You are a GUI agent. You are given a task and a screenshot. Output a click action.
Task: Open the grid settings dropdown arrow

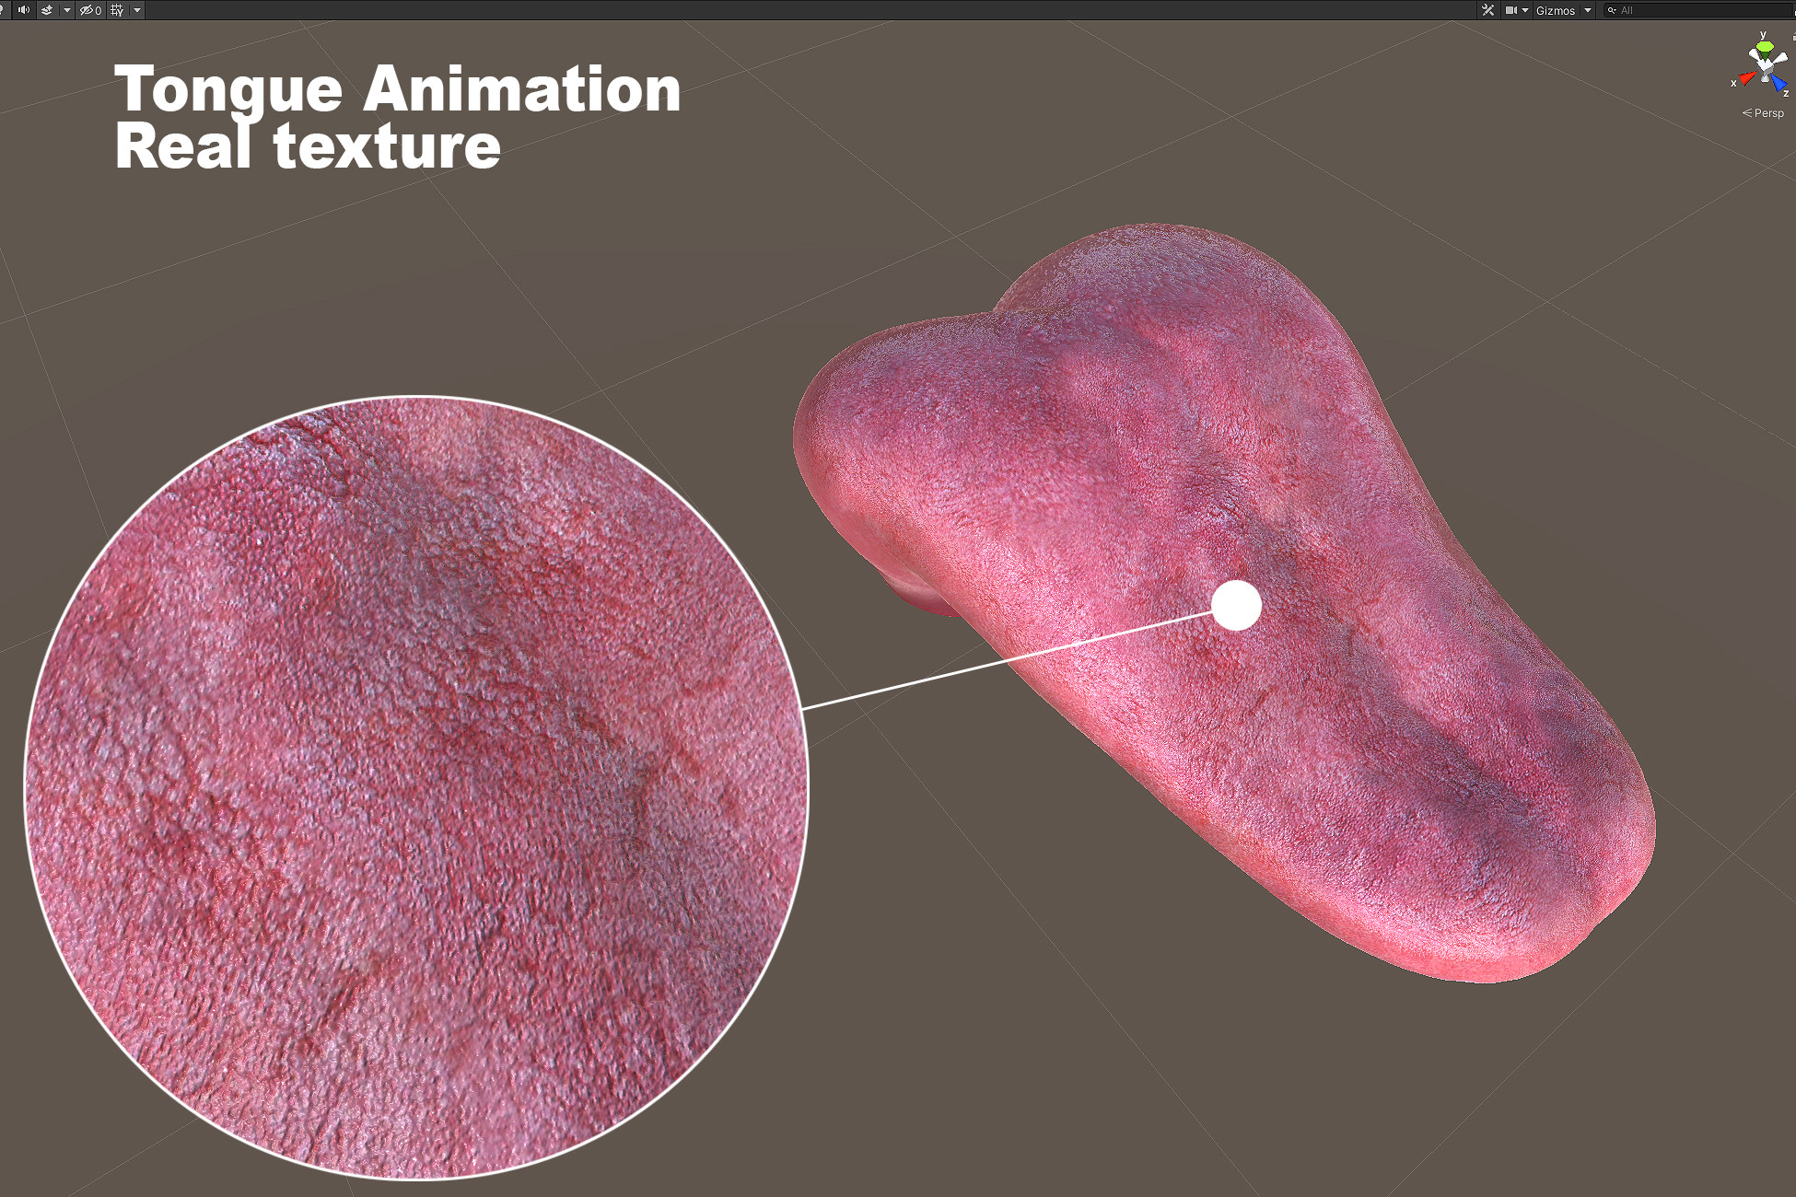click(135, 10)
